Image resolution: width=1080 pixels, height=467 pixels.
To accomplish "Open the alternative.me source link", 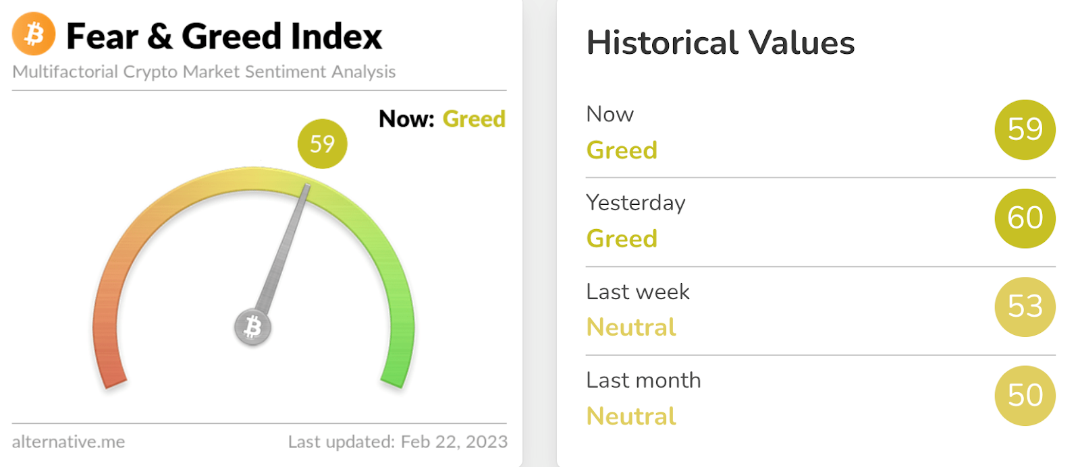I will coord(68,442).
